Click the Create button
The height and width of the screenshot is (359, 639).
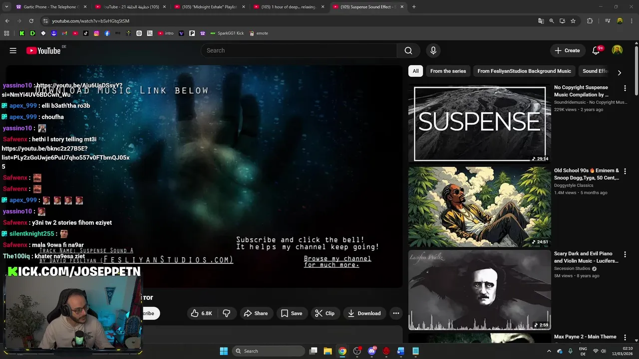tap(568, 50)
